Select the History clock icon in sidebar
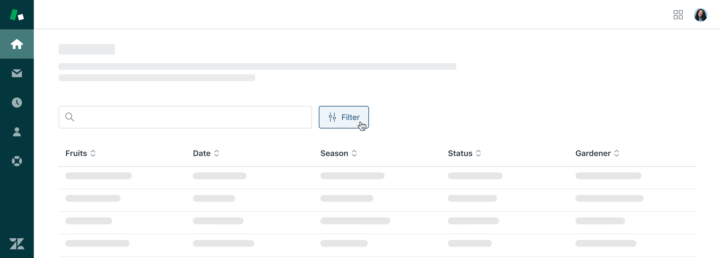Image resolution: width=721 pixels, height=258 pixels. [17, 102]
